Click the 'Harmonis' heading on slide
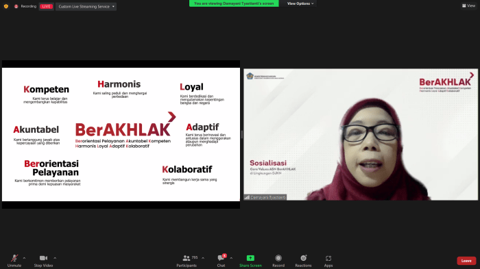480x269 pixels. click(119, 84)
